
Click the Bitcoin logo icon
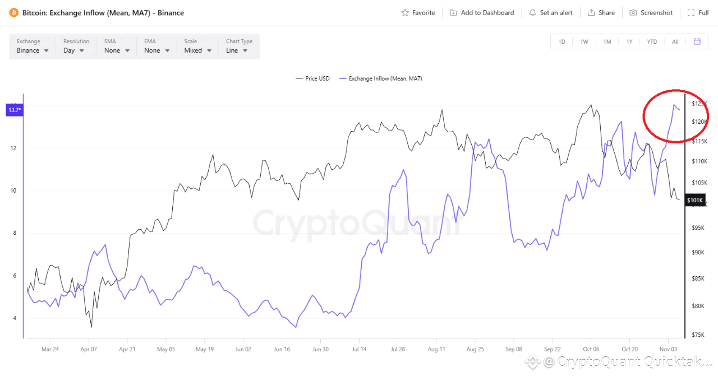(x=13, y=12)
